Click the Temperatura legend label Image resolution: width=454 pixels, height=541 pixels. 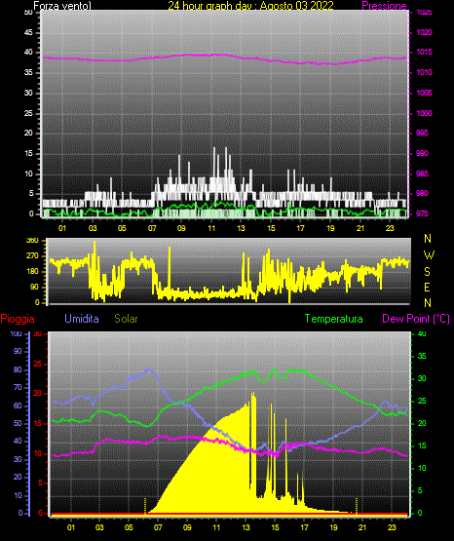click(x=333, y=319)
